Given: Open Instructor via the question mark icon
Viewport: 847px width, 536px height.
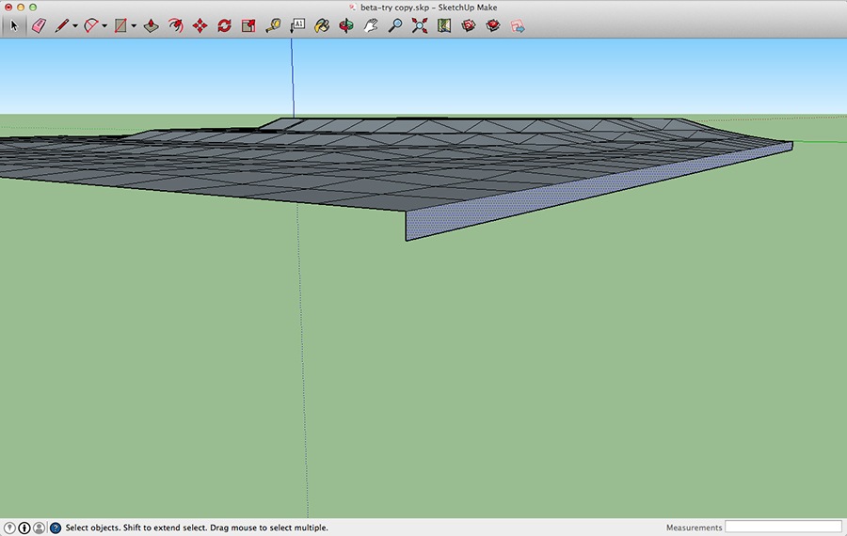Looking at the screenshot, I should click(x=56, y=528).
